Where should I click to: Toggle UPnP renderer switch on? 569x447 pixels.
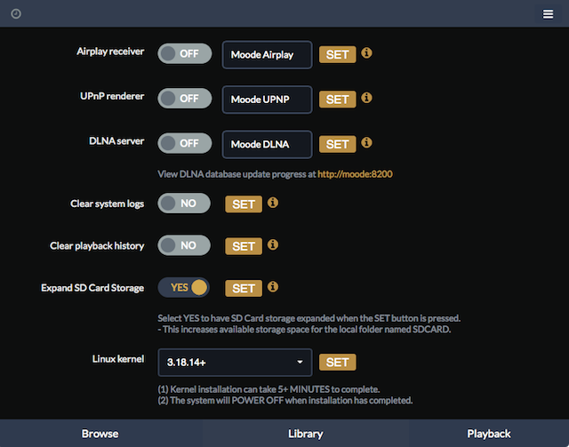click(185, 99)
